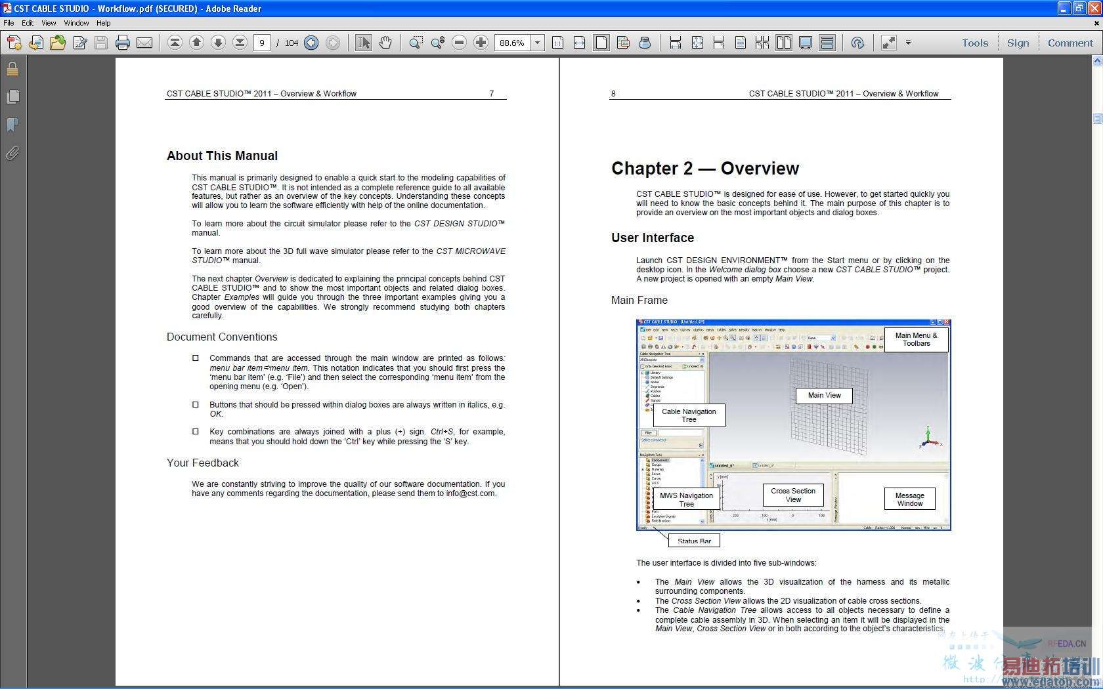This screenshot has height=689, width=1103.
Task: Open the Edit menu
Action: (28, 23)
